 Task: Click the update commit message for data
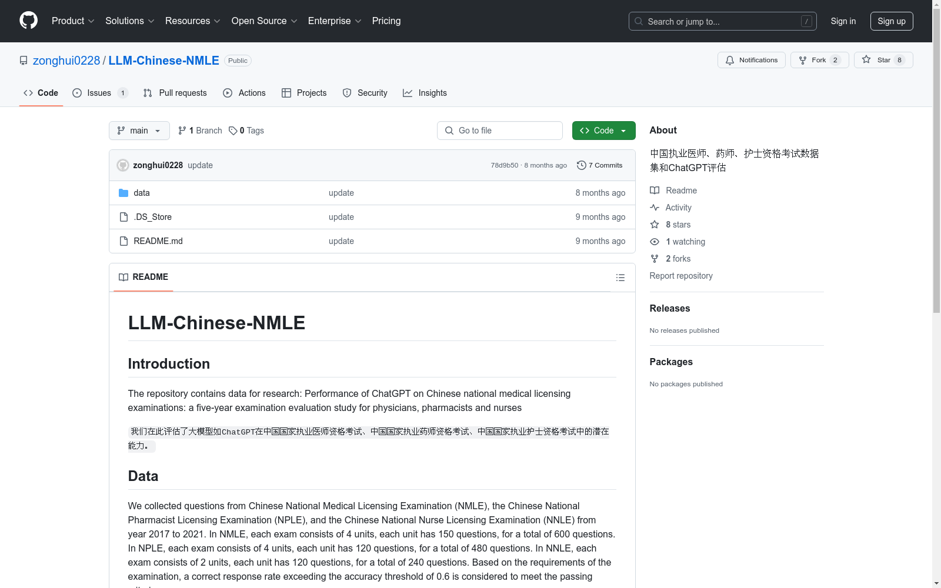tap(341, 193)
